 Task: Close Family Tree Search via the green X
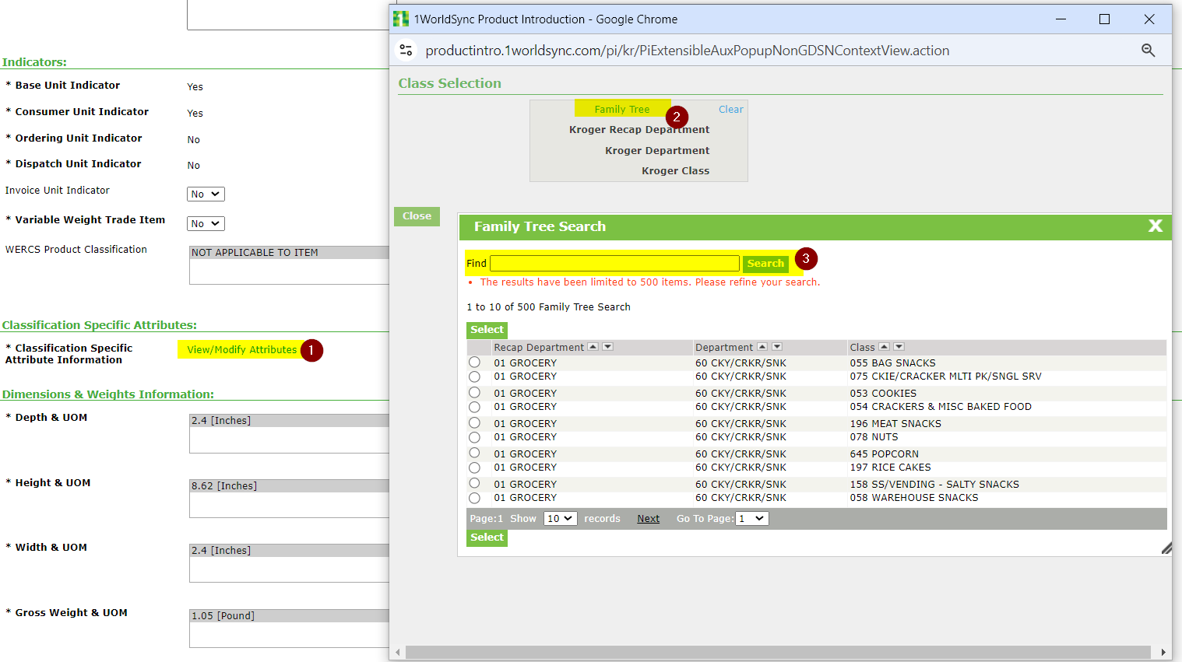(1156, 227)
